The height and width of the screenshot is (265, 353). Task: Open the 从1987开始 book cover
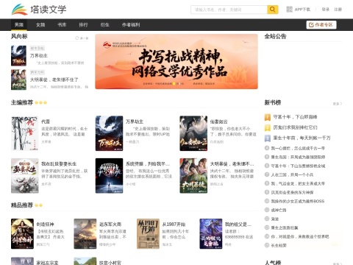click(x=148, y=233)
